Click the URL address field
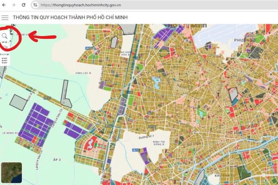 pyautogui.click(x=139, y=5)
